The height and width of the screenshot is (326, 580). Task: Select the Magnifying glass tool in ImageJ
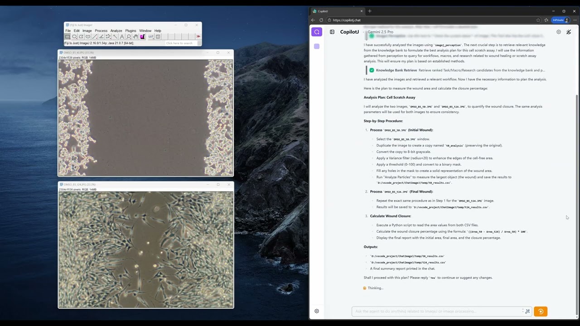point(129,37)
